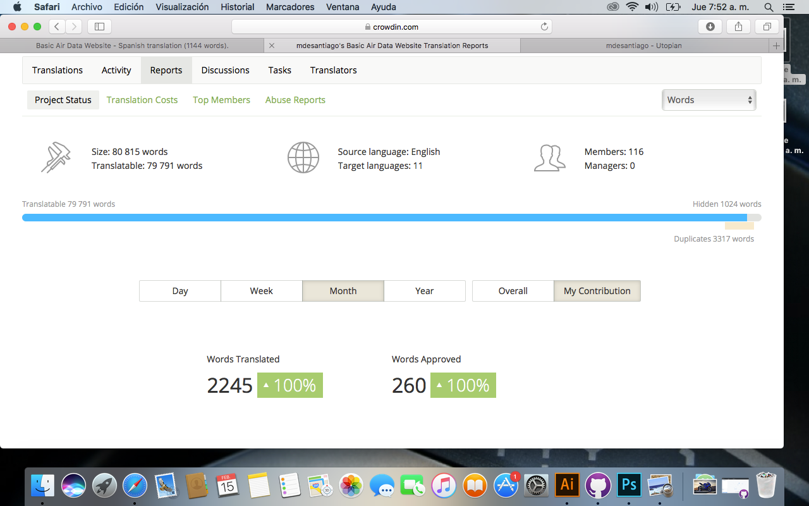The width and height of the screenshot is (809, 506).
Task: Close the Translation Reports tab
Action: (x=272, y=46)
